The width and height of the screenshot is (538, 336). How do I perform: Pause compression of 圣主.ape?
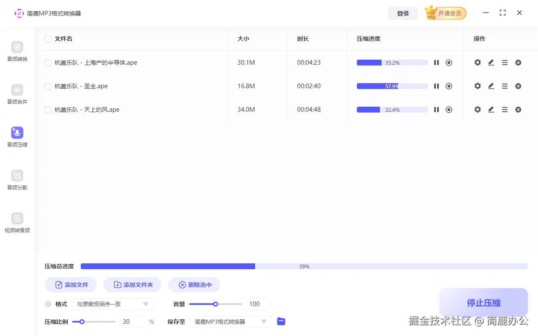436,86
